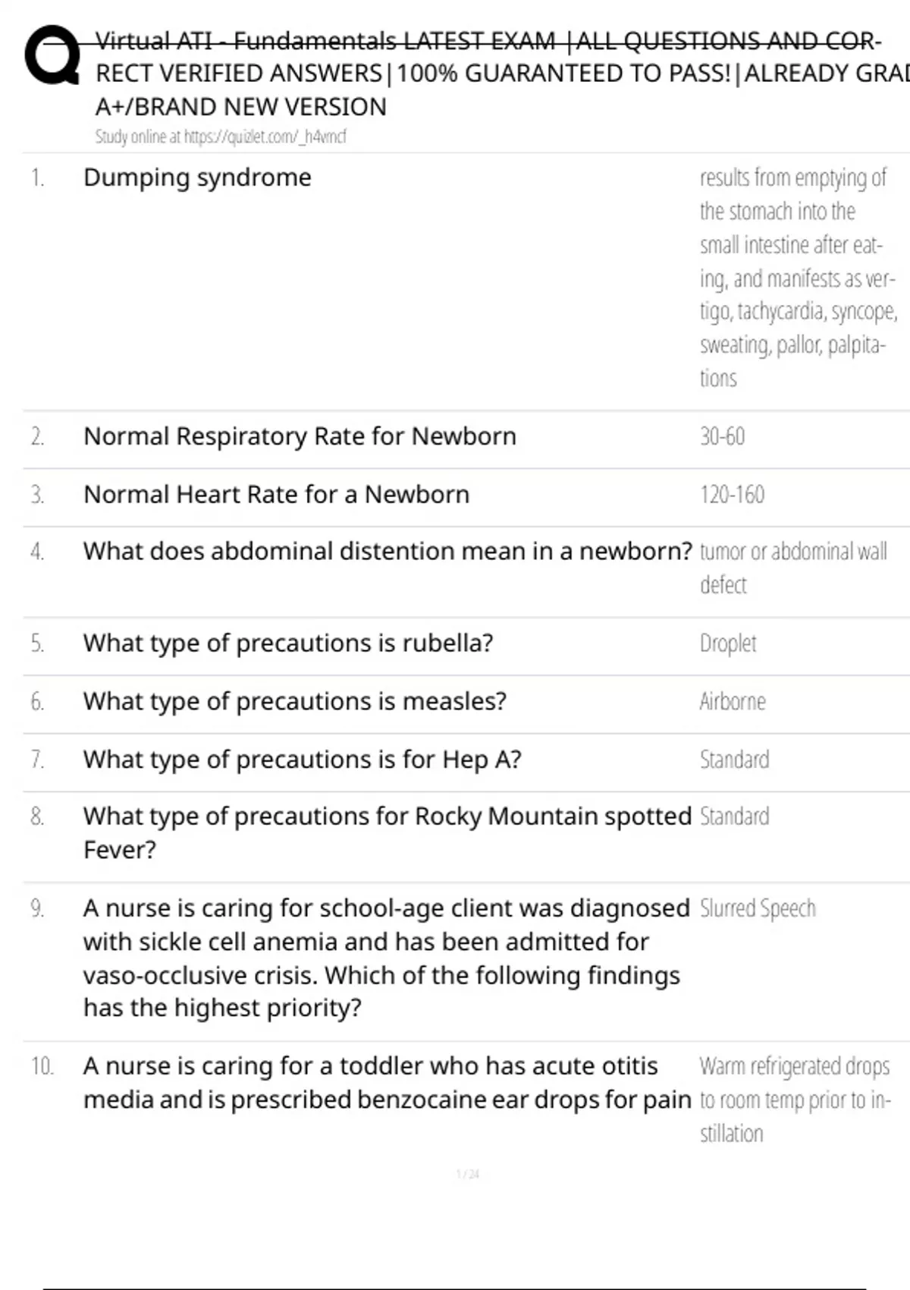The image size is (910, 1290).
Task: Click the page number 1/24 indicator
Action: pyautogui.click(x=468, y=1175)
